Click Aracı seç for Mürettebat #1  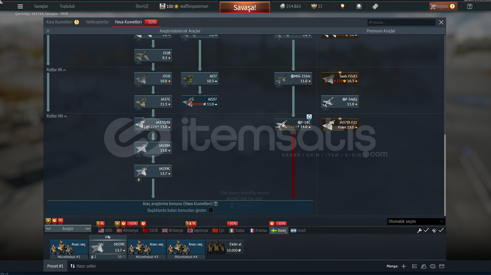69,247
